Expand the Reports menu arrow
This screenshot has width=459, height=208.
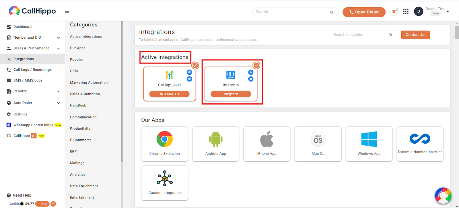59,92
